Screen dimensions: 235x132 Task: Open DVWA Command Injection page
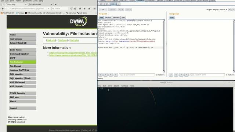point(23,54)
